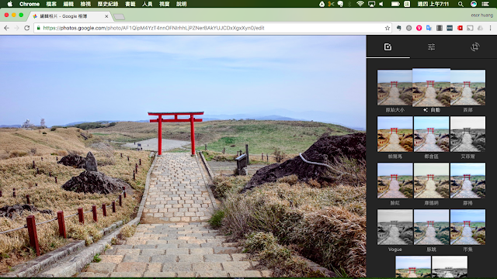
Task: Click the Google Translate extension icon
Action: click(429, 28)
